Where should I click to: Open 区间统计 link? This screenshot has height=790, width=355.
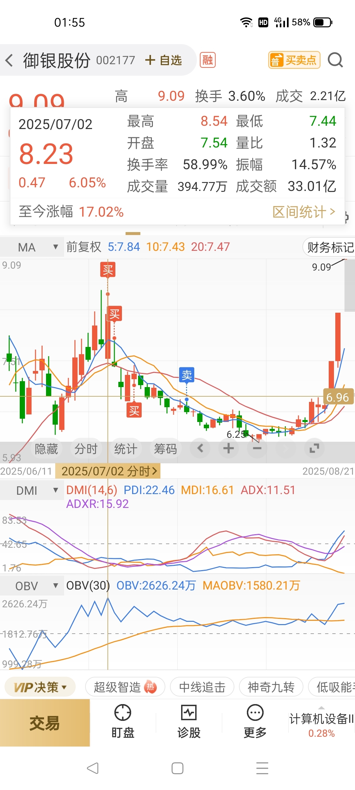[304, 212]
